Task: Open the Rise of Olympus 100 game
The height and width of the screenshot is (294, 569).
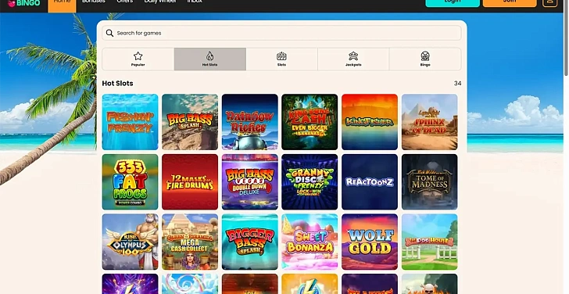Action: coord(130,242)
